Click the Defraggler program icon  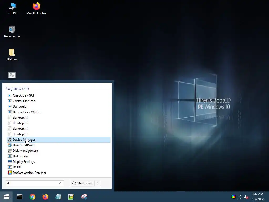coord(10,106)
